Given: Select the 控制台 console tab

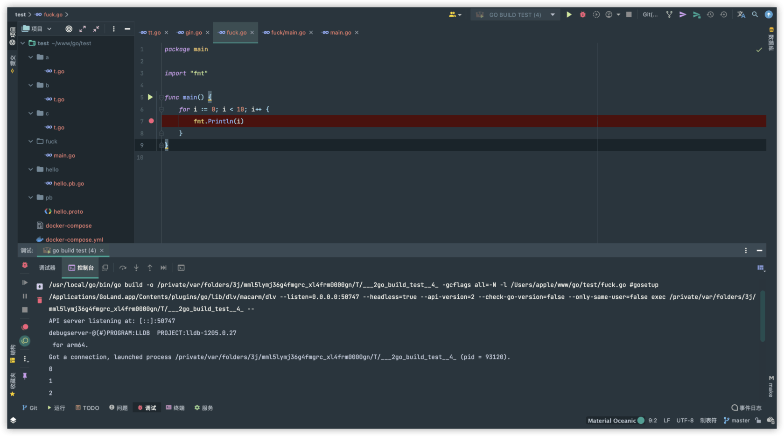Looking at the screenshot, I should [81, 268].
